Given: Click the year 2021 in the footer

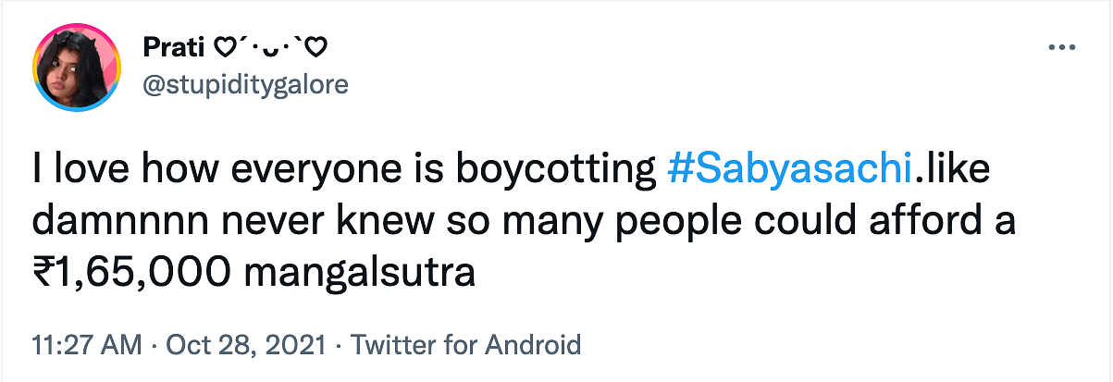Looking at the screenshot, I should [294, 346].
